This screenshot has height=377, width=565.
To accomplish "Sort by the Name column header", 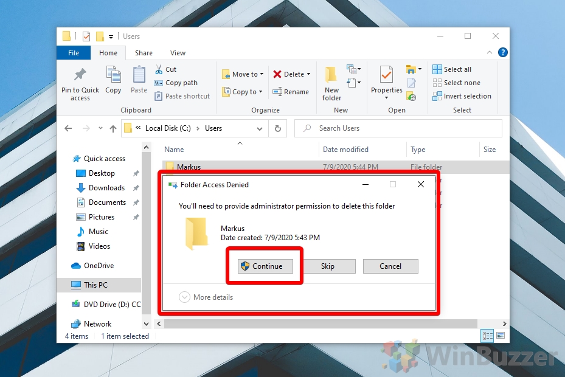I will pos(174,150).
